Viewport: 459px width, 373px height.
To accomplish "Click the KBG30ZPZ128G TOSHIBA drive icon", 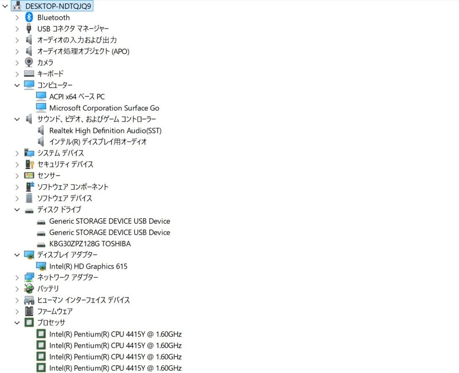I will (x=41, y=245).
